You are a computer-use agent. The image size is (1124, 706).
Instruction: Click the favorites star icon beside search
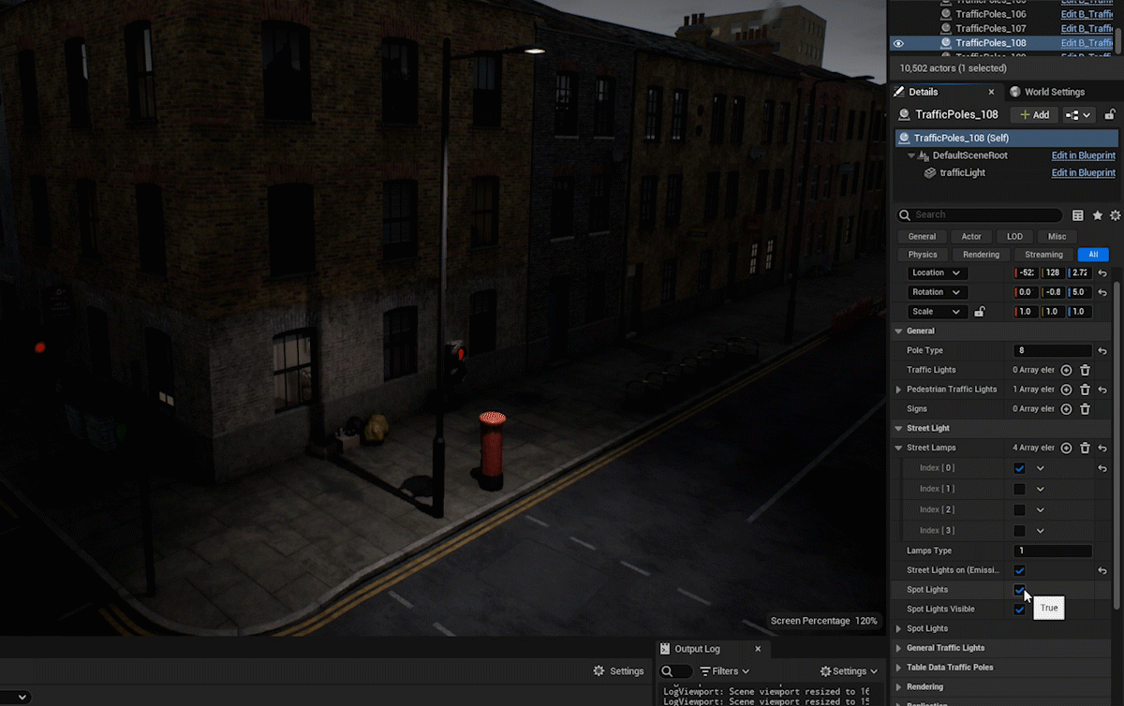click(1098, 215)
